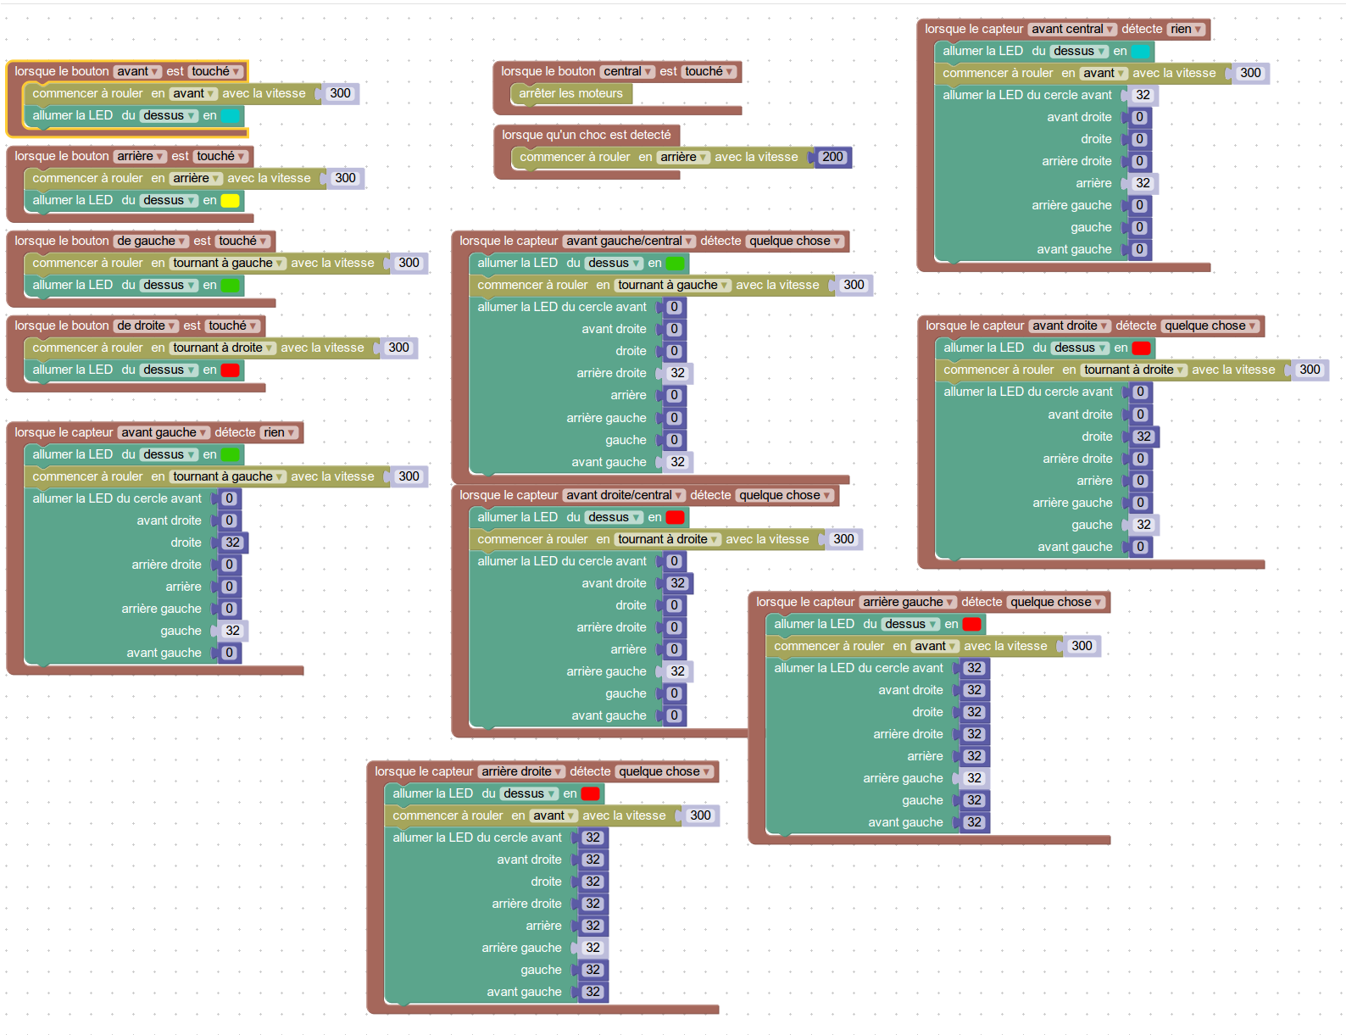Pick the yellow LED color swatch
This screenshot has height=1035, width=1346.
click(231, 201)
